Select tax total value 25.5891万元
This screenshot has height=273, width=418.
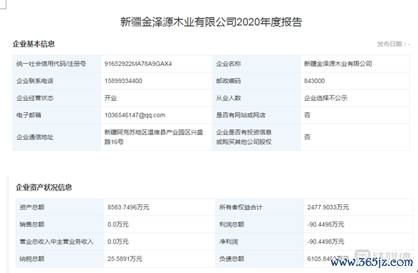coord(125,259)
